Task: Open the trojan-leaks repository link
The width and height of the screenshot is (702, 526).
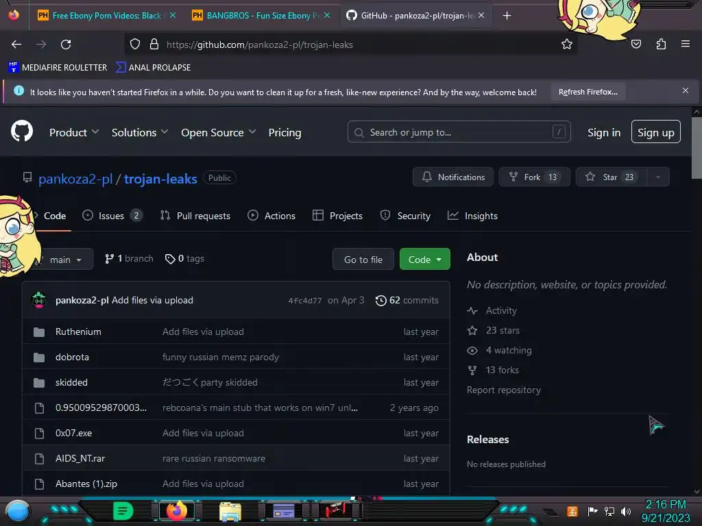Action: tap(160, 179)
